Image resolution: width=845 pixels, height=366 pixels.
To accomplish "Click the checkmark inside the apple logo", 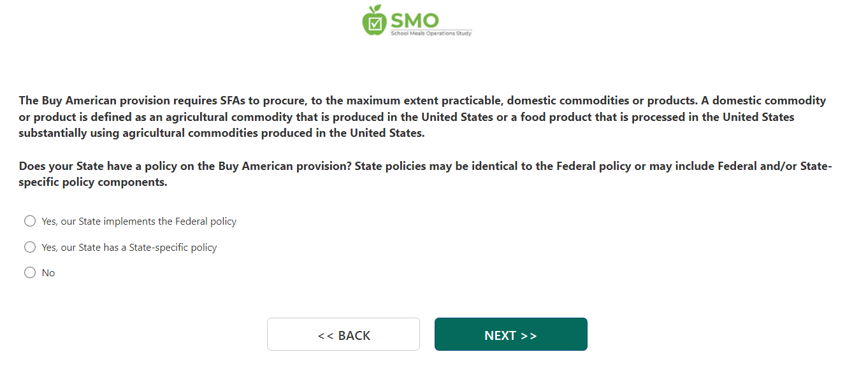I will pos(375,24).
